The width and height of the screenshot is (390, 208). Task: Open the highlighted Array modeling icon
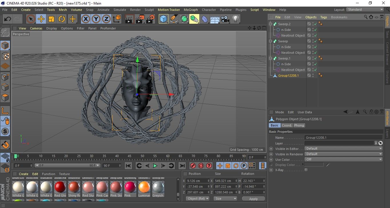coord(194,19)
